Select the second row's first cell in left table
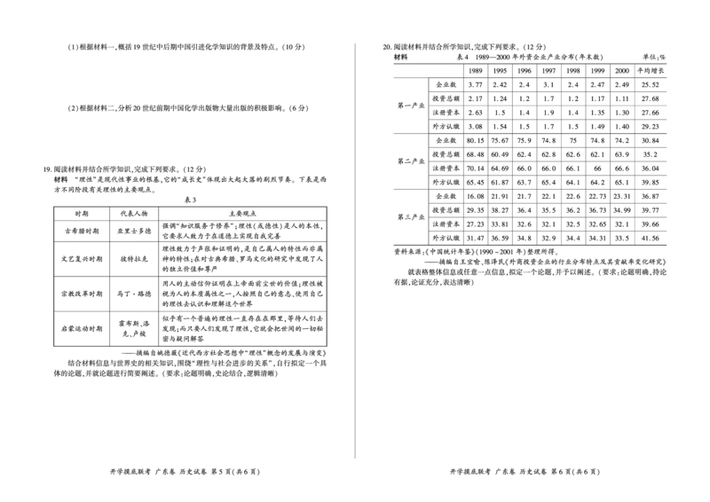Screen dimensions: 710x502 pos(81,258)
